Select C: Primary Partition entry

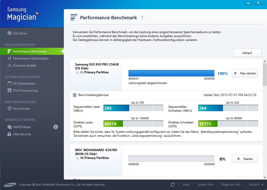[x=95, y=72]
